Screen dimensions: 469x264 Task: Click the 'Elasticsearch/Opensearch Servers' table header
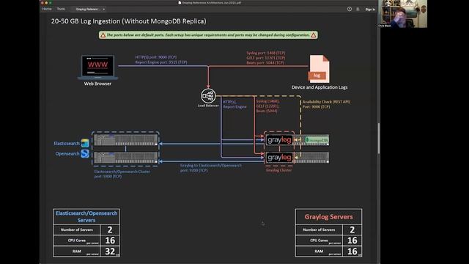[x=86, y=217]
